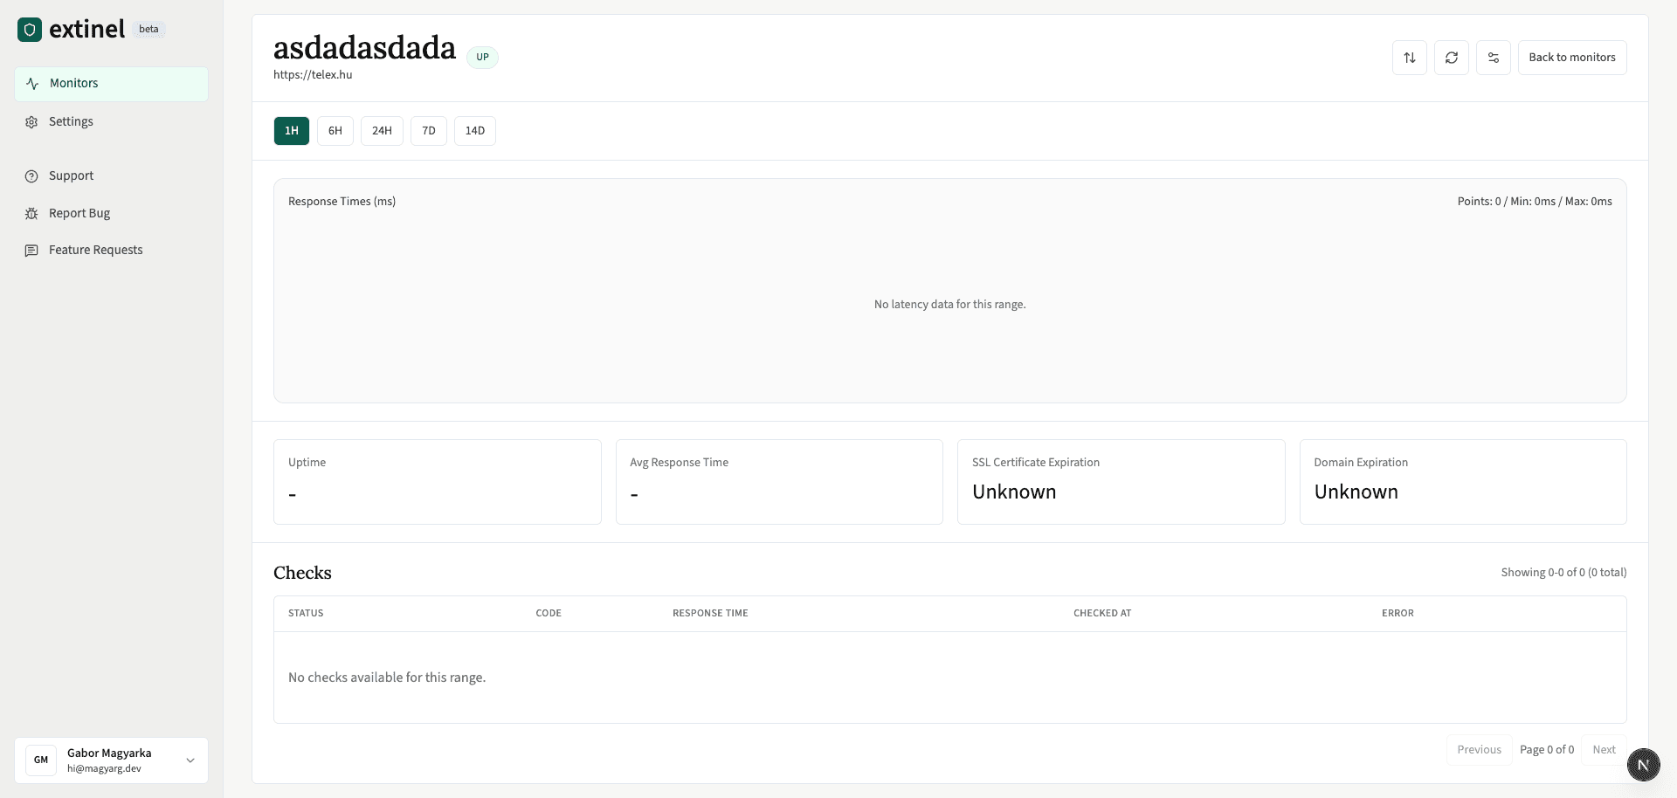Viewport: 1677px width, 798px height.
Task: Click the Support help circle icon
Action: point(31,176)
